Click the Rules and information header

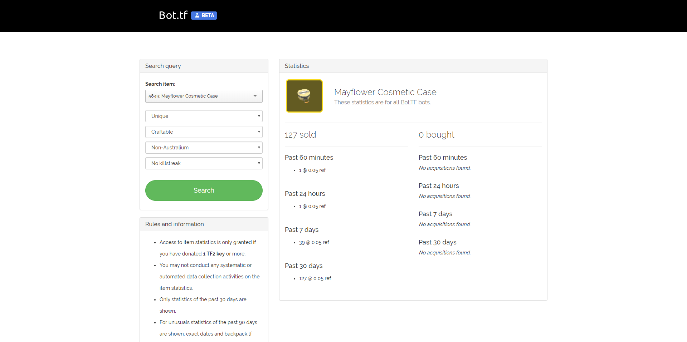[x=204, y=224]
